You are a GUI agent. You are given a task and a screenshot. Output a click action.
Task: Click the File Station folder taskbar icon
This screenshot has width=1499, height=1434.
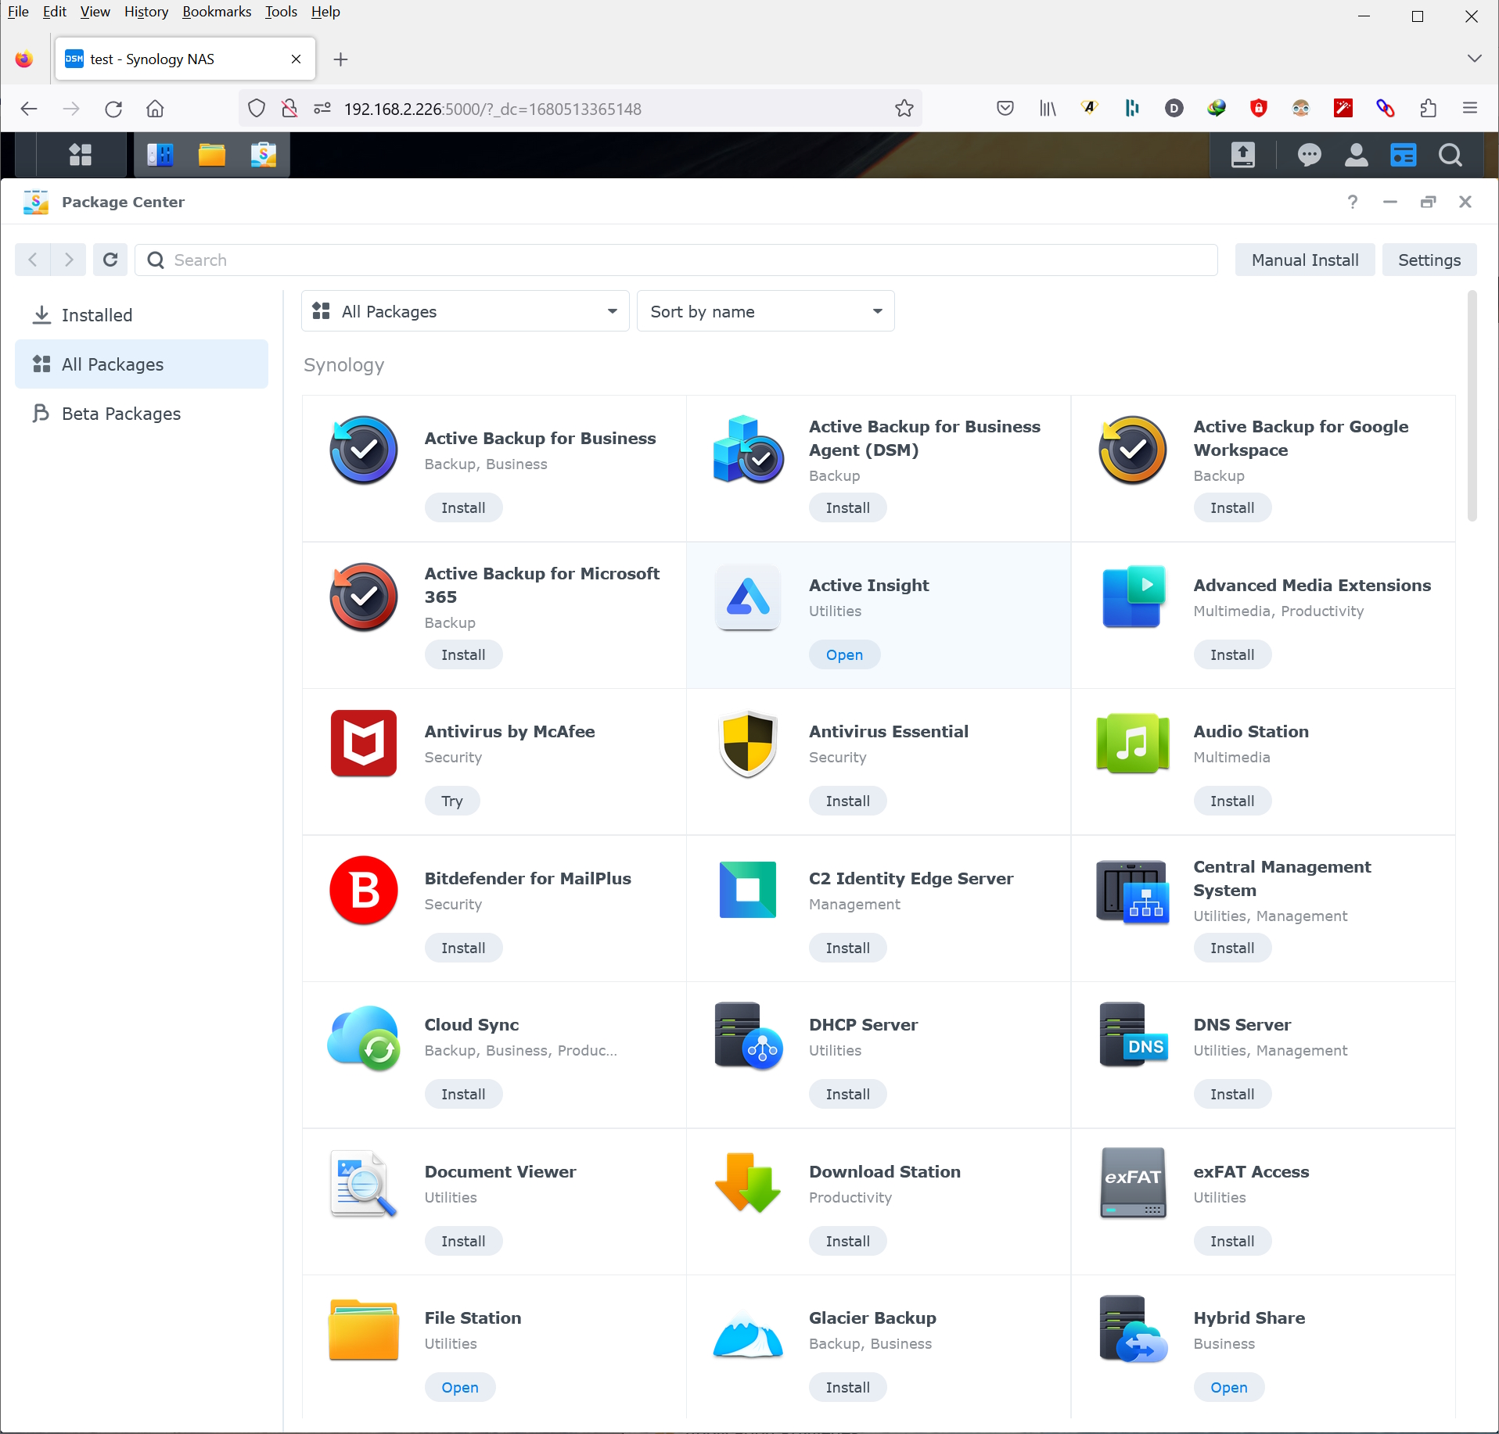211,155
